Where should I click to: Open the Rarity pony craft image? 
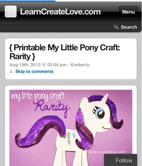point(71,128)
